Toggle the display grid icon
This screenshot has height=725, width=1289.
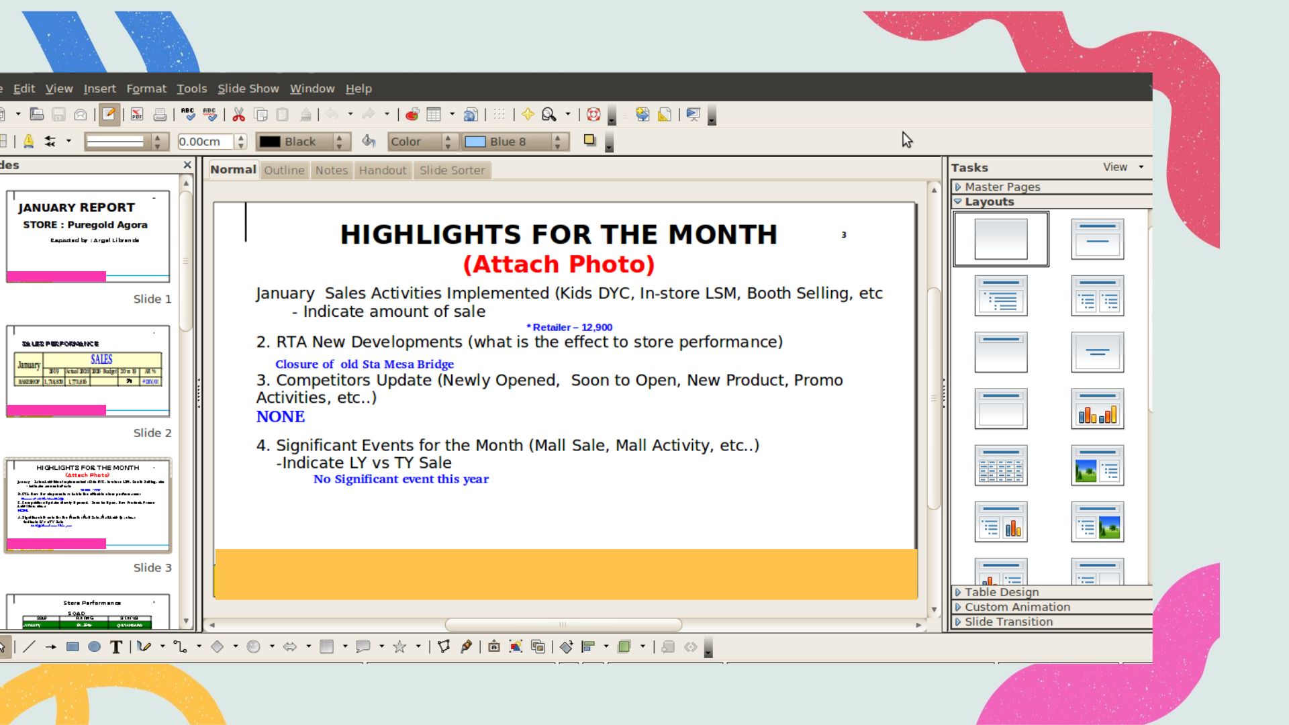pos(499,115)
